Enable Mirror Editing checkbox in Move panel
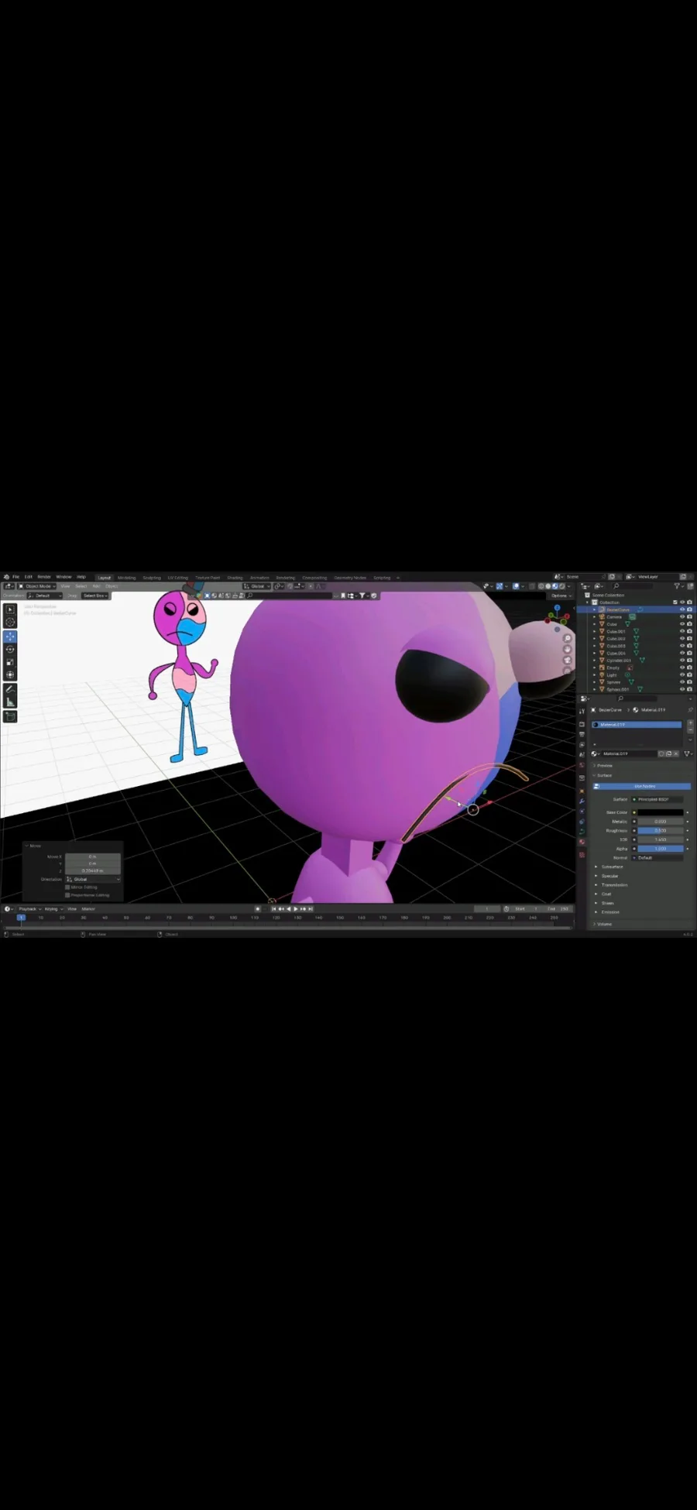The height and width of the screenshot is (1510, 697). coord(67,887)
